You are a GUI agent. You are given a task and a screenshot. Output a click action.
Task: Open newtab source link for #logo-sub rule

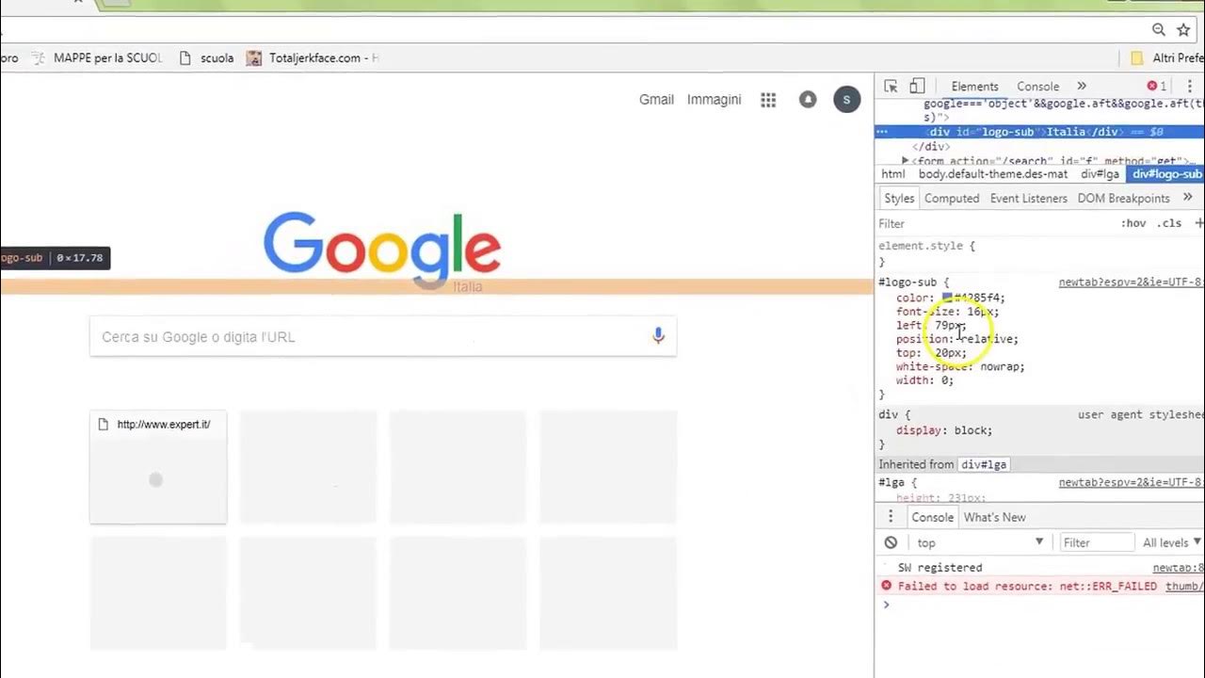1131,282
